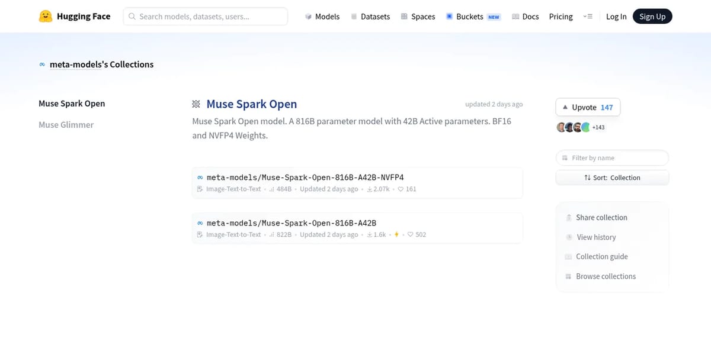Open the Buckets nav item
Viewport: 711px width, 355px height.
click(x=473, y=17)
